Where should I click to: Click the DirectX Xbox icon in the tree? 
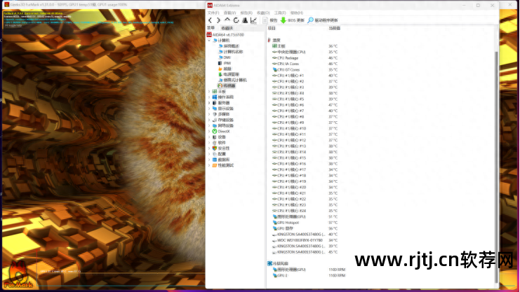(x=215, y=131)
